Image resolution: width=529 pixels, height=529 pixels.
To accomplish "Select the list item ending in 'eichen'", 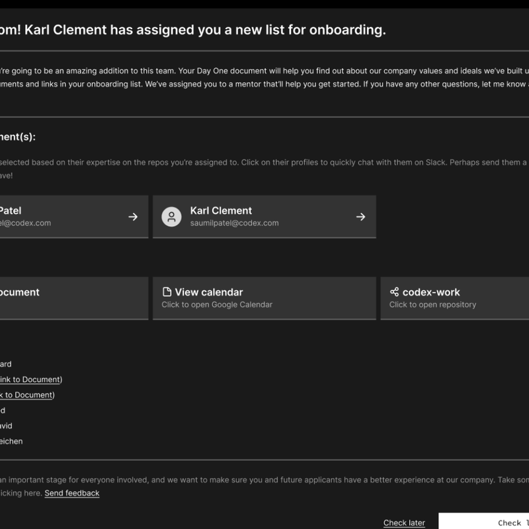I will (x=11, y=441).
